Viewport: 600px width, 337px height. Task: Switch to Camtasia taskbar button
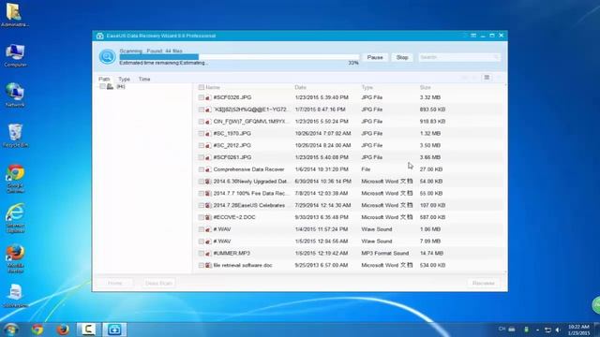click(88, 330)
